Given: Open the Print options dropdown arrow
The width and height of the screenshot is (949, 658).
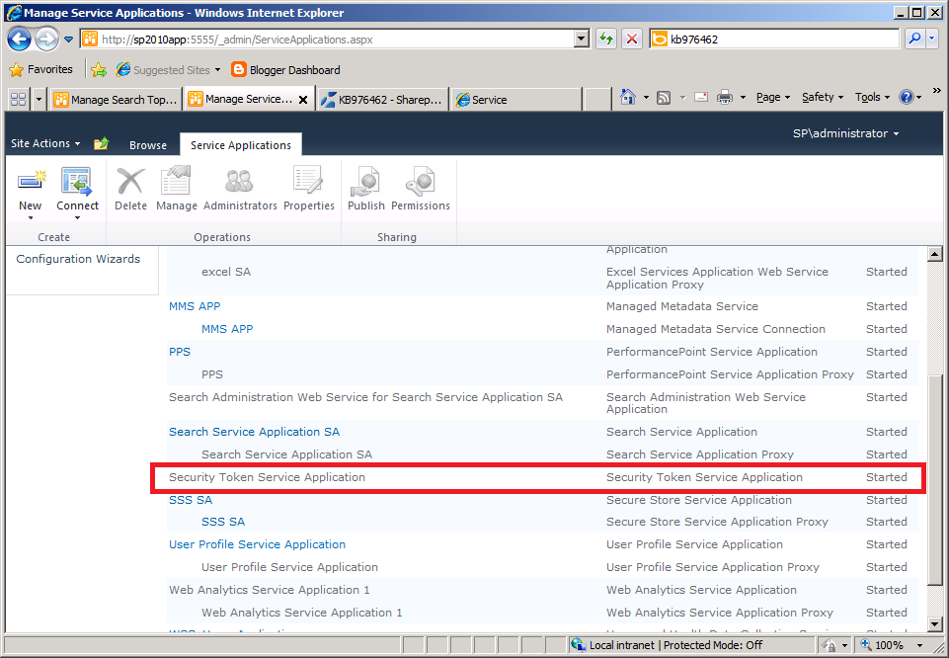Looking at the screenshot, I should coord(743,98).
